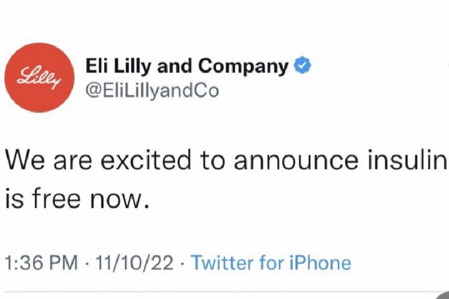Viewport: 449px width, 299px height.
Task: Click the gray circle at bottom-right corner
Action: pos(443,295)
